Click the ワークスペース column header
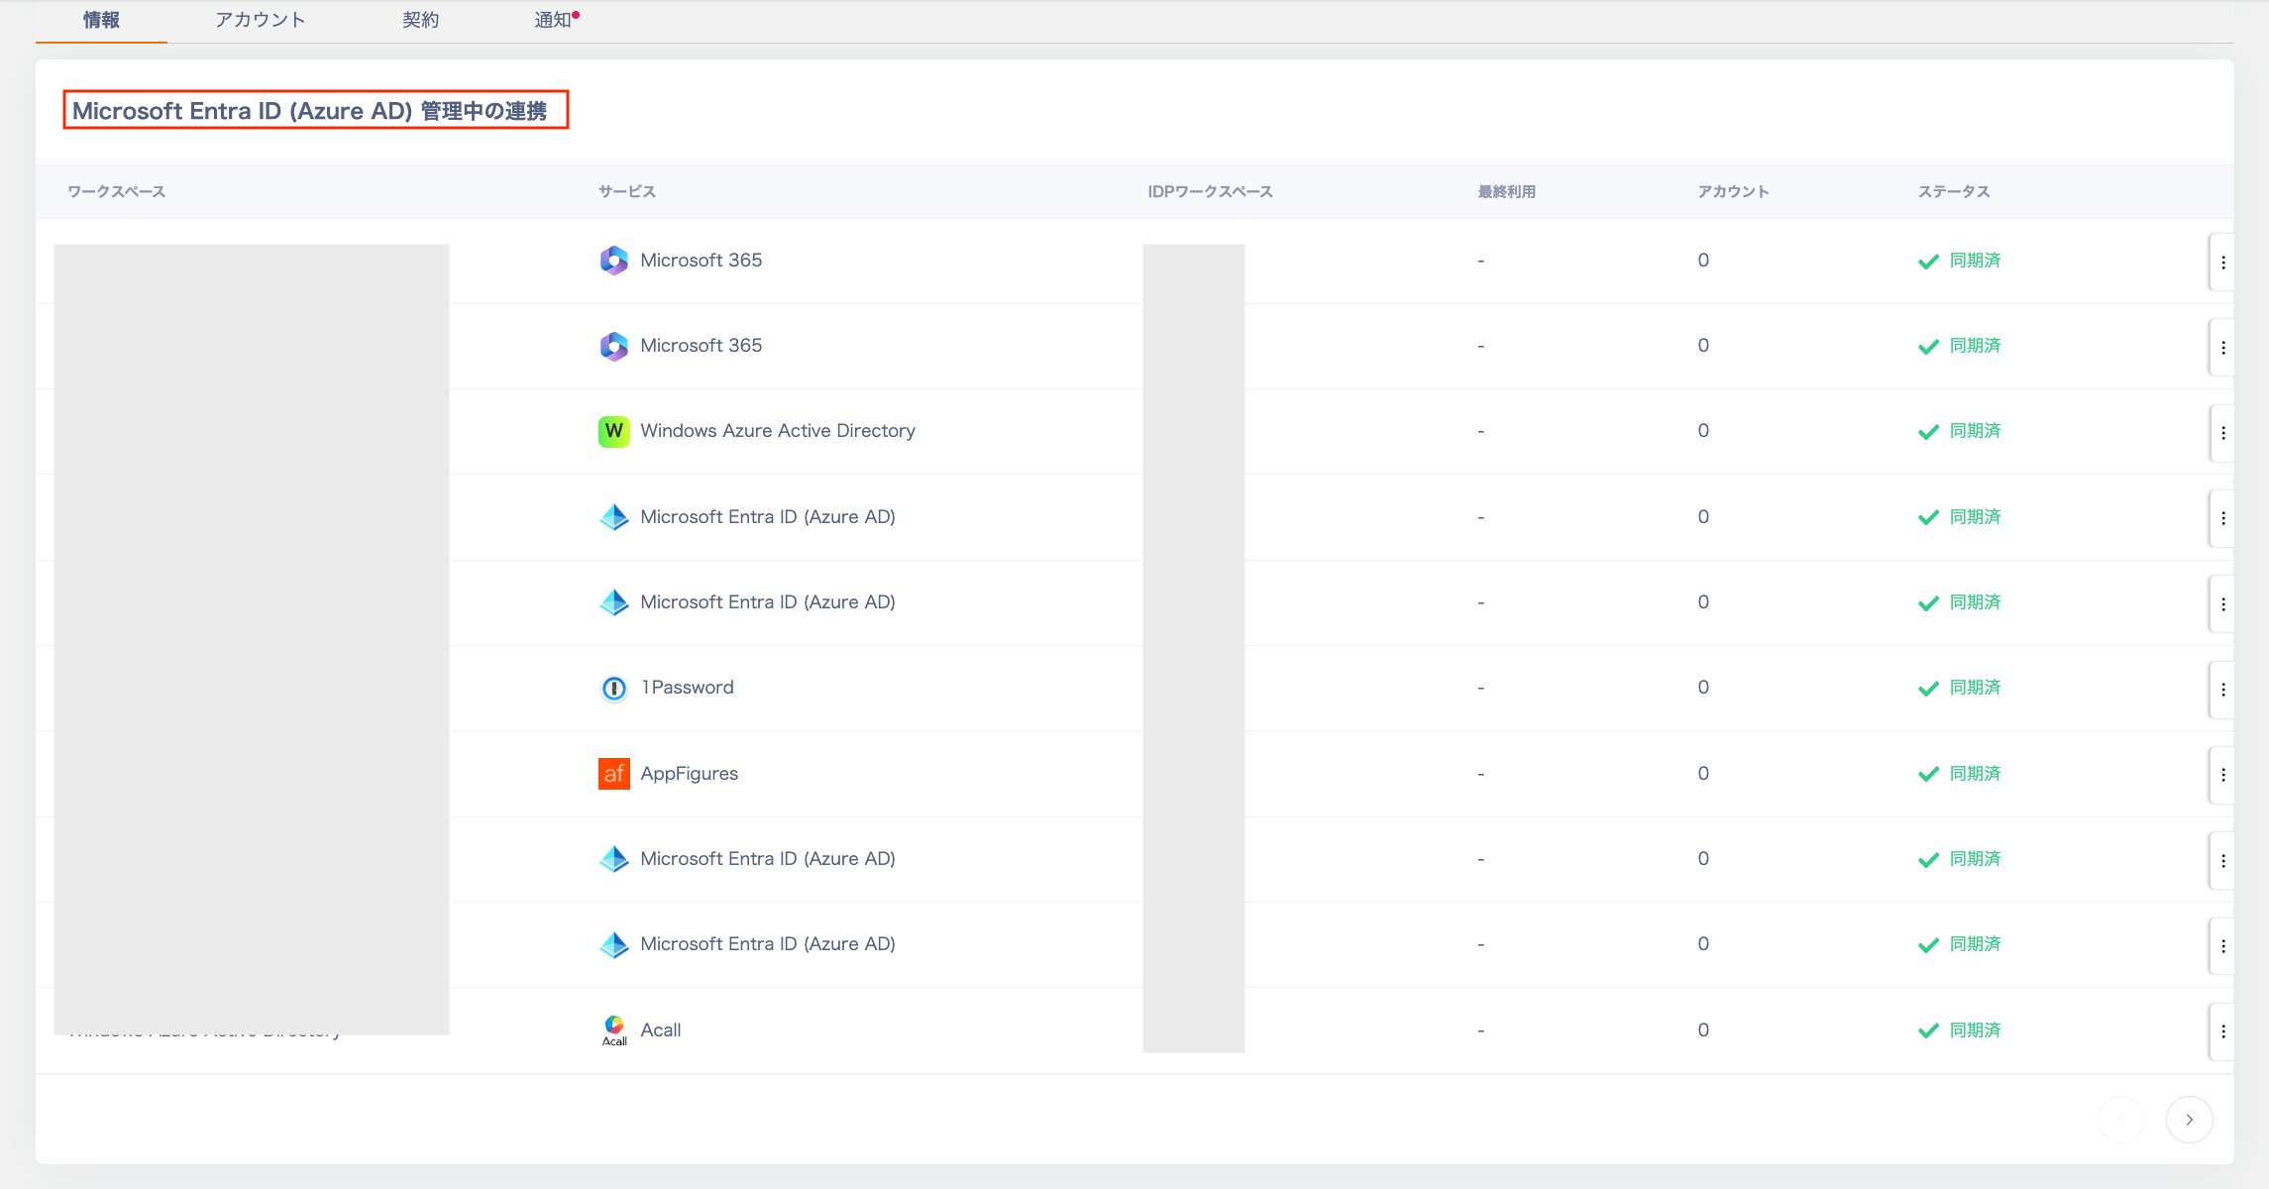2269x1189 pixels. pyautogui.click(x=116, y=191)
